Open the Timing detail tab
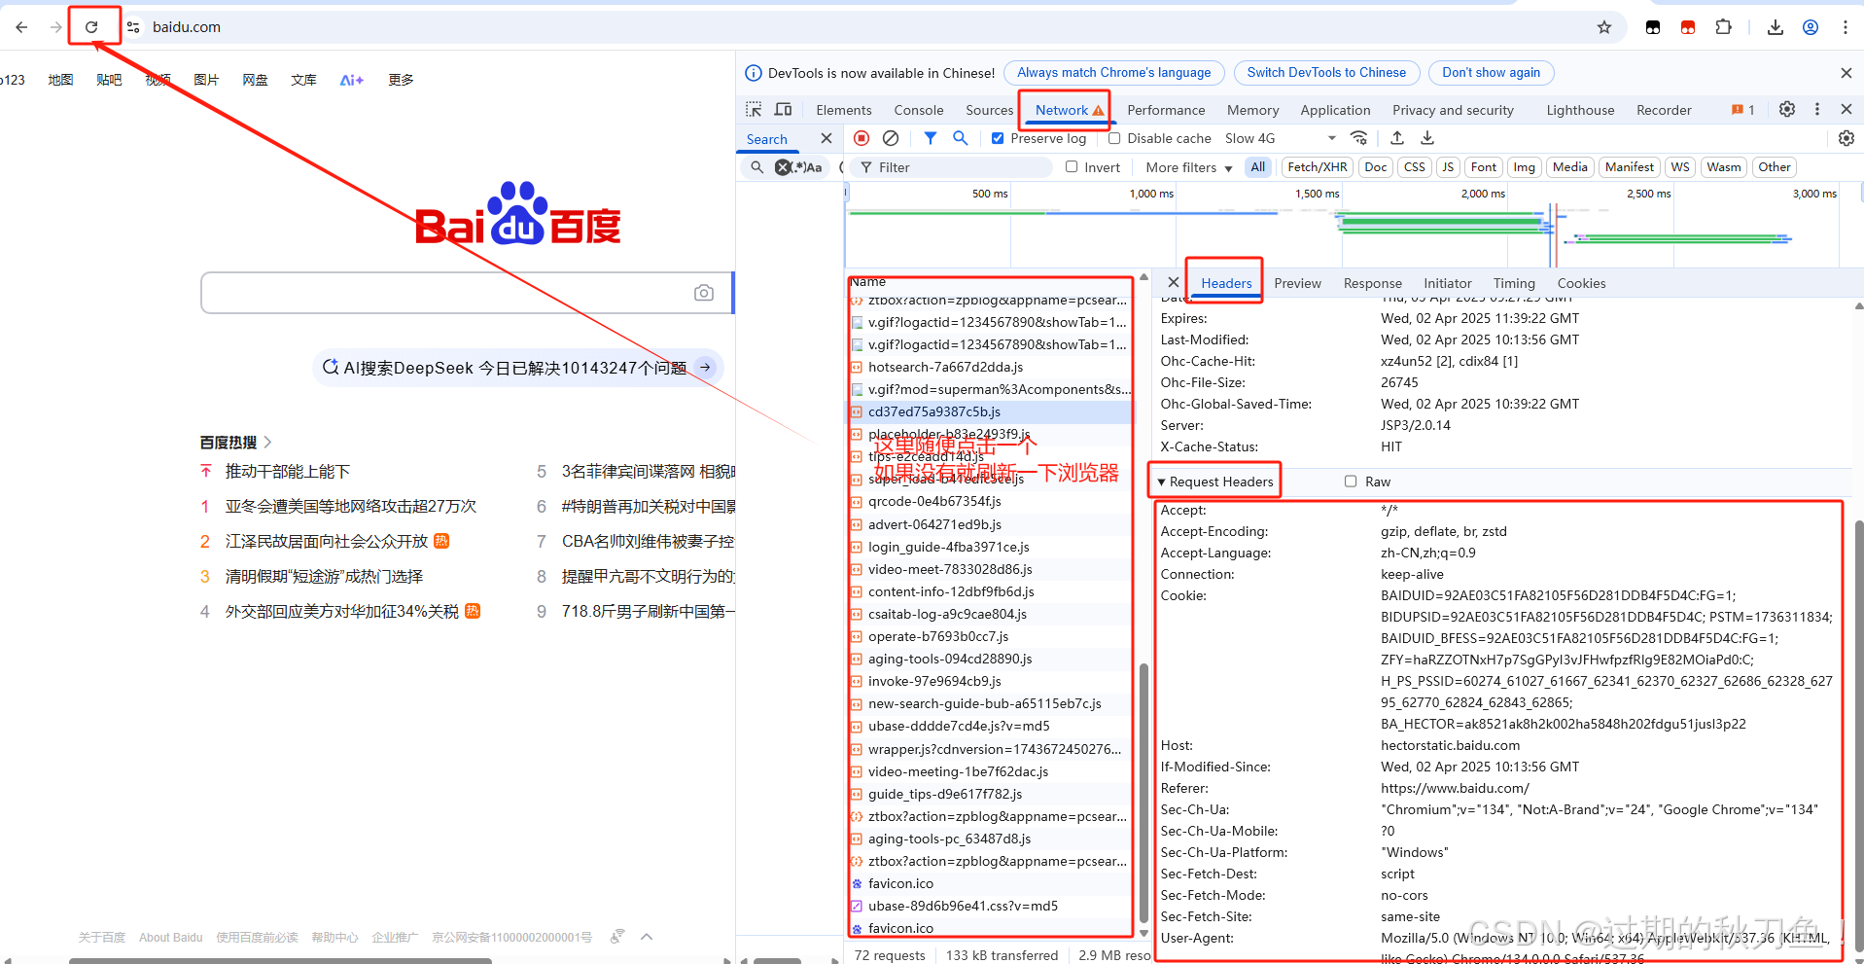The image size is (1864, 964). (1514, 283)
